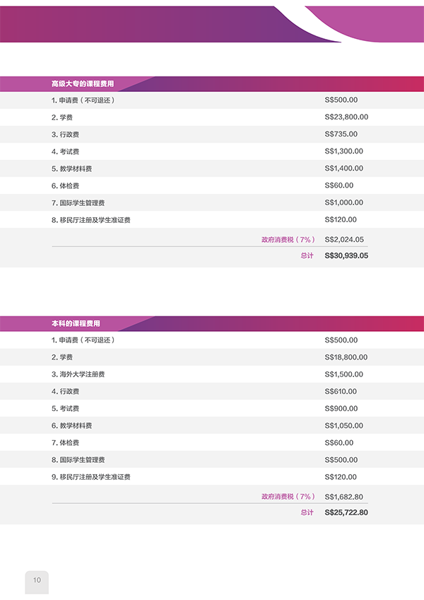Click the 考试费 S$1,300.00 amount
The image size is (424, 600).
tap(343, 151)
